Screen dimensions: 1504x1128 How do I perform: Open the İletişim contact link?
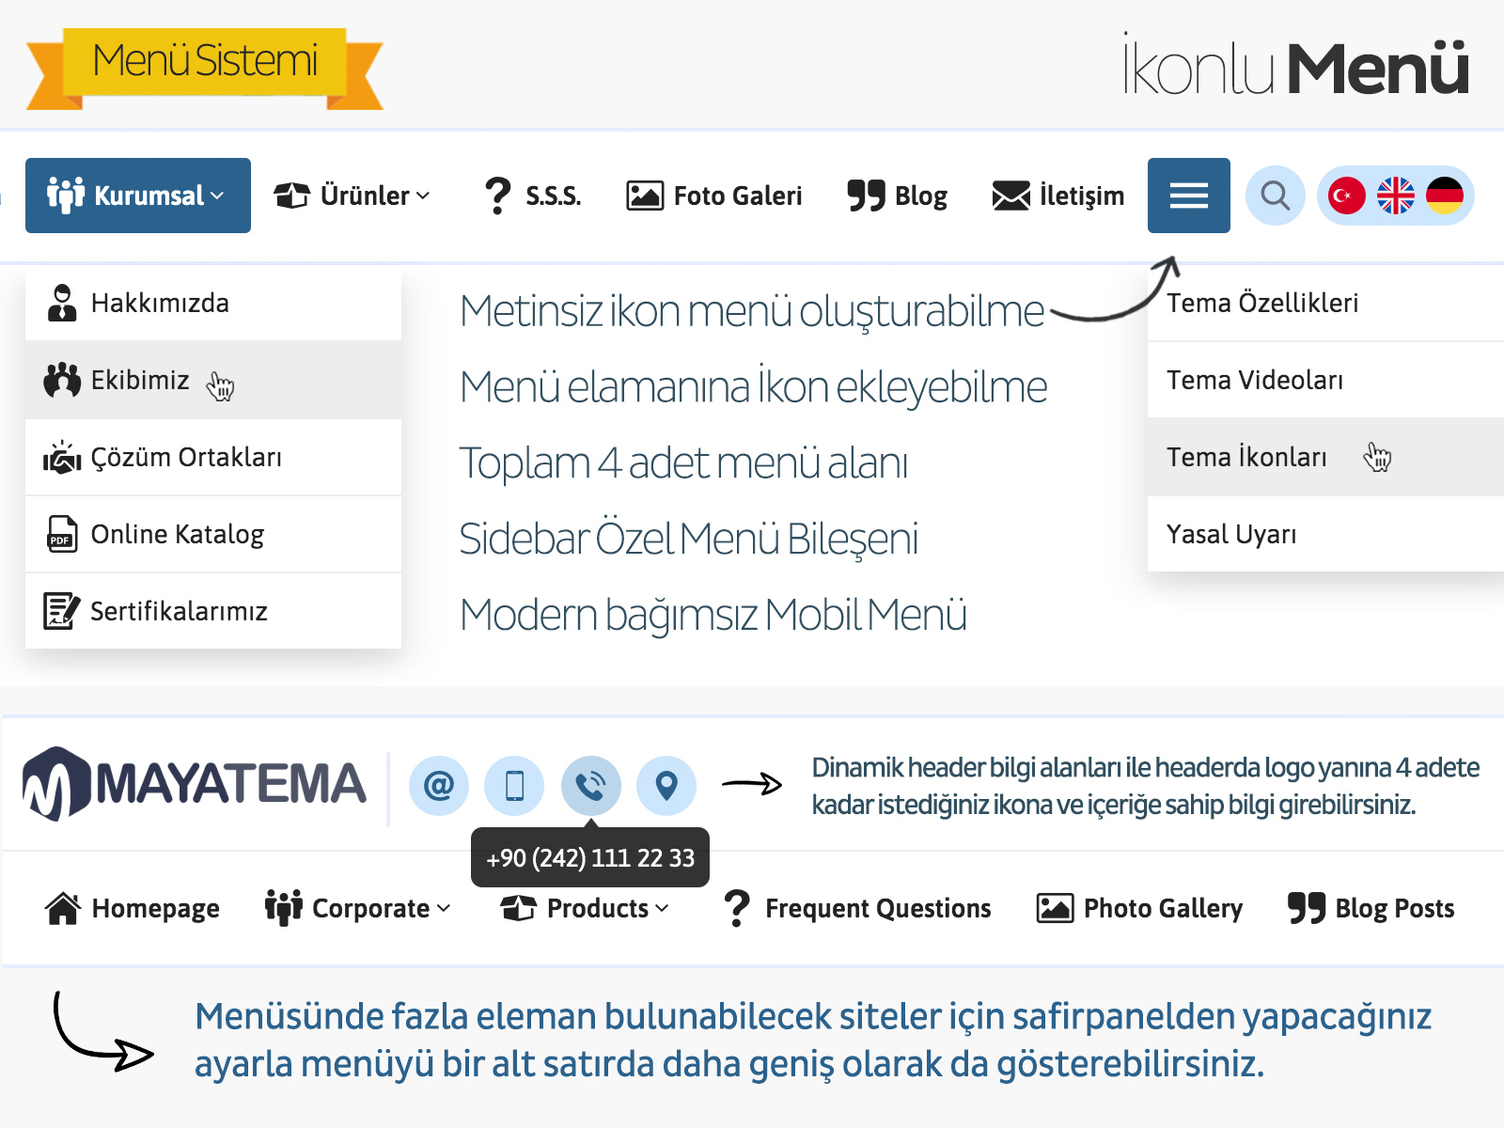pyautogui.click(x=1082, y=196)
